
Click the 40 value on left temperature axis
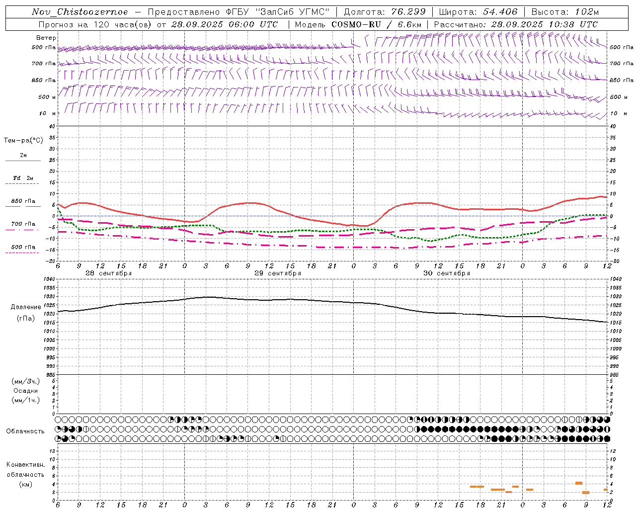(52, 126)
